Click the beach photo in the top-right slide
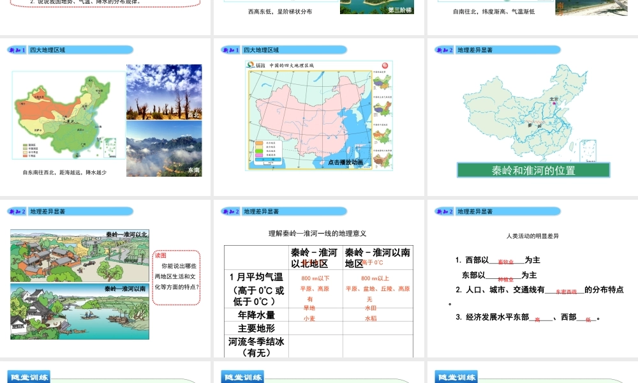The width and height of the screenshot is (638, 383). tap(591, 8)
